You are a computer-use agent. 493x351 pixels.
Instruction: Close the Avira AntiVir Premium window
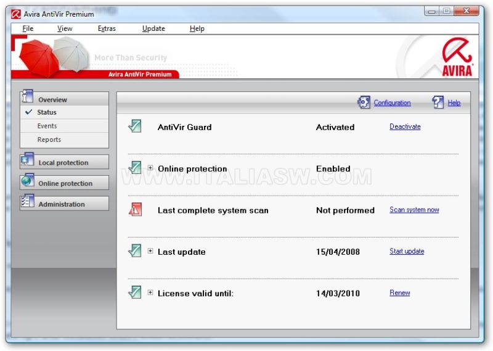click(467, 11)
